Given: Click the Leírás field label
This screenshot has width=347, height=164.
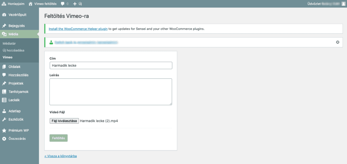Looking at the screenshot, I should click(x=54, y=75).
